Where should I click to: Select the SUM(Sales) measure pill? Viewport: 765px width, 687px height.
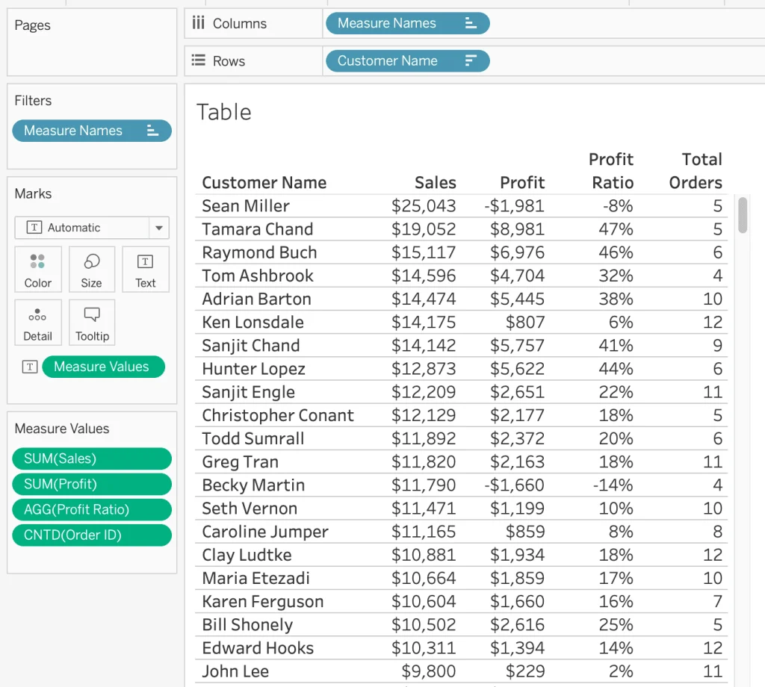pos(91,459)
